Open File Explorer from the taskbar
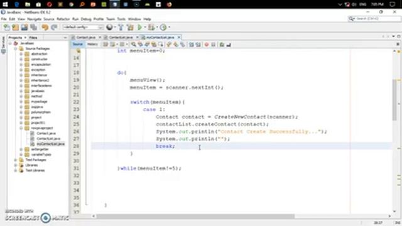This screenshot has height=226, width=402. 28,4
